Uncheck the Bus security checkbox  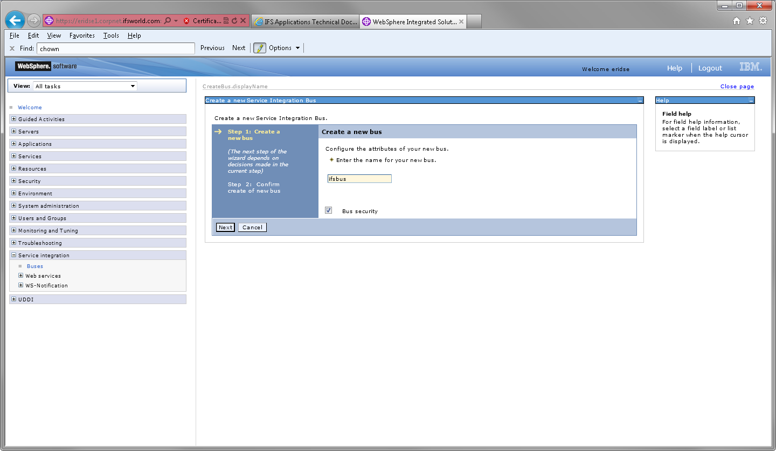(328, 210)
